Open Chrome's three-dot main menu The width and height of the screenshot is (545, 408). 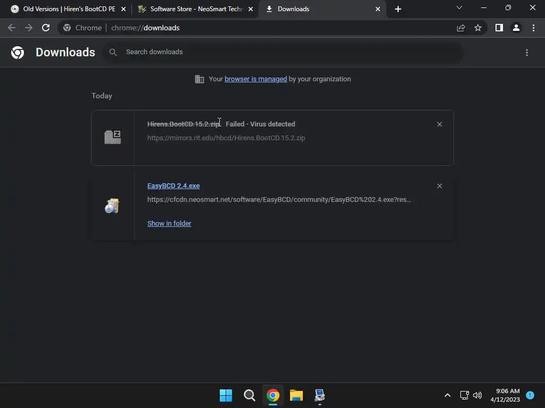tap(533, 28)
